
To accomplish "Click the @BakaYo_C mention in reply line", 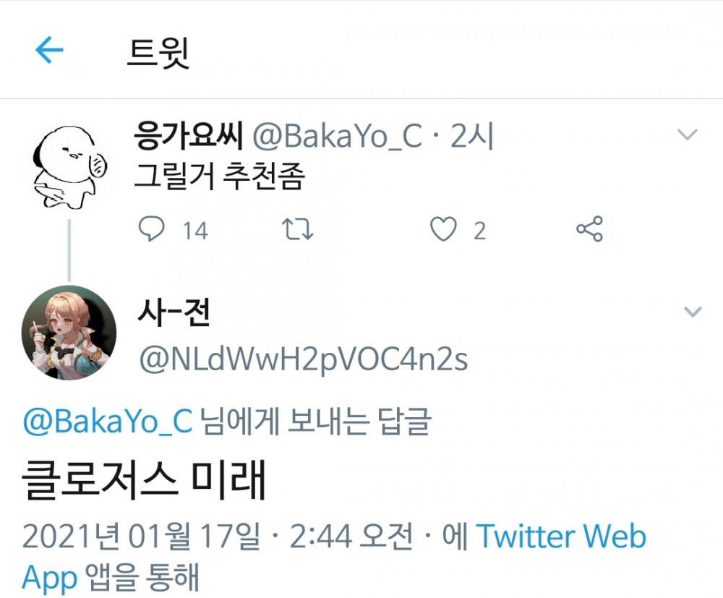I will (108, 422).
